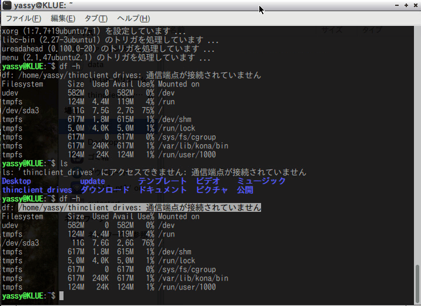The width and height of the screenshot is (421, 306).
Task: Open the タブ(T) menu
Action: [x=96, y=19]
